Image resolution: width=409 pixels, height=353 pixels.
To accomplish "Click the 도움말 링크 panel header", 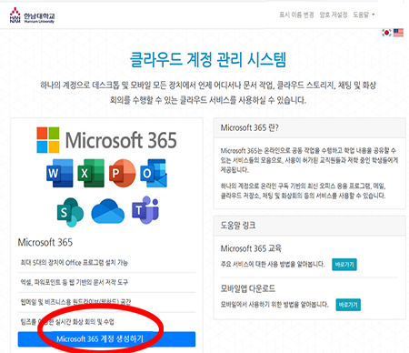I will [310, 226].
